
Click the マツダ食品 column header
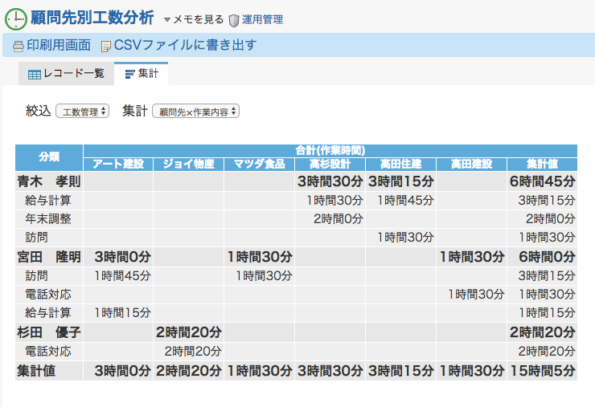click(259, 164)
